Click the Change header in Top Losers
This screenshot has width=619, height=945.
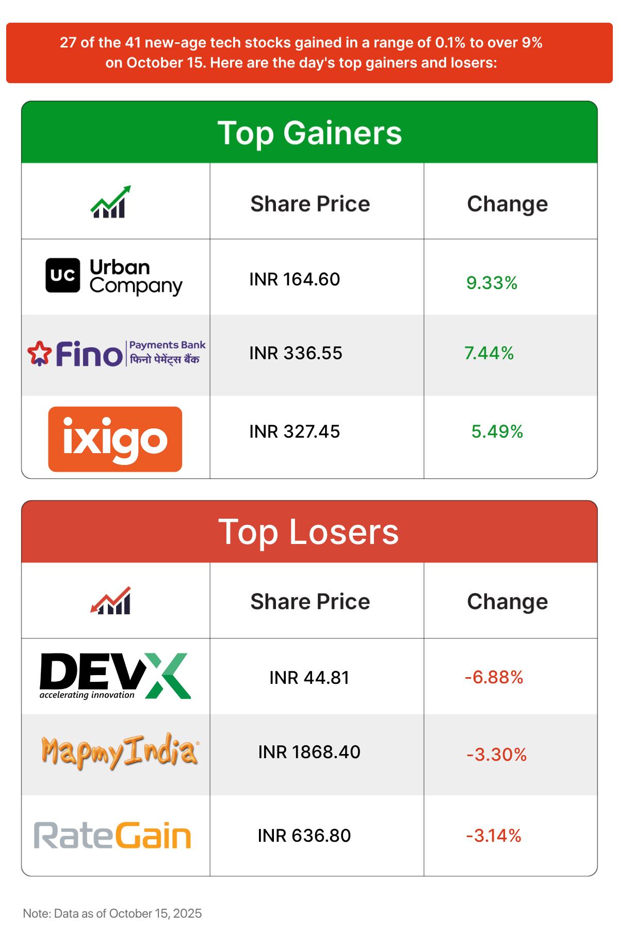pyautogui.click(x=507, y=602)
